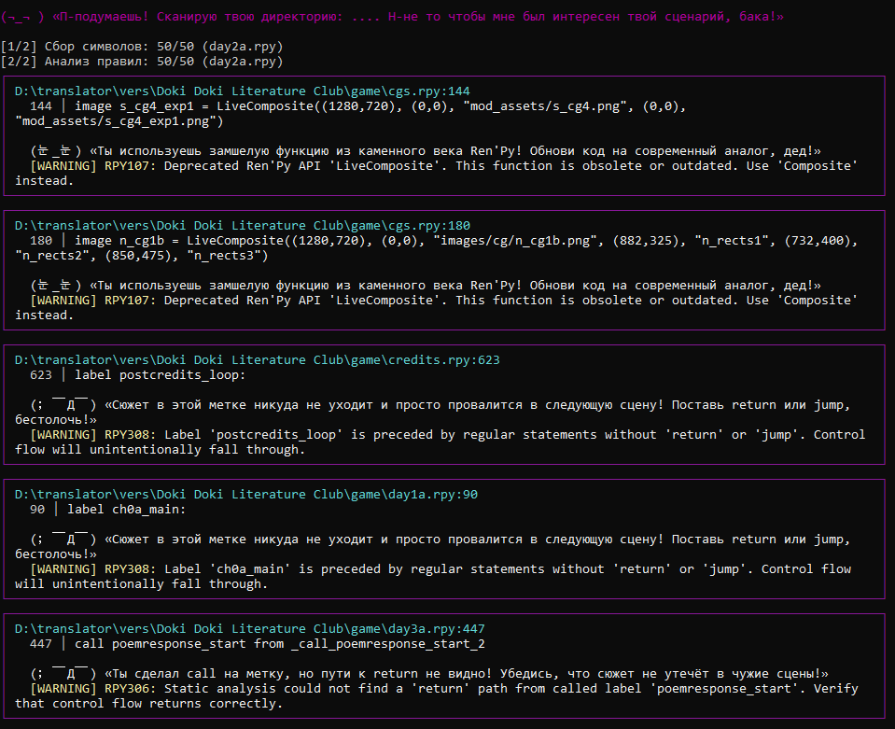Open the cgs.rpy:144 file path link
The height and width of the screenshot is (729, 895).
243,91
